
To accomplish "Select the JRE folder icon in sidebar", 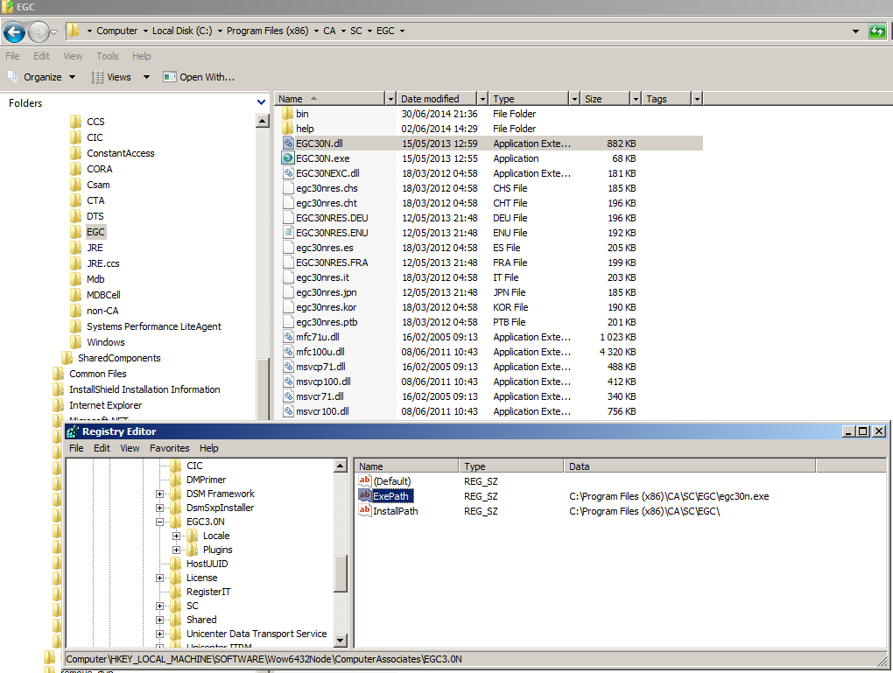I will click(x=74, y=248).
